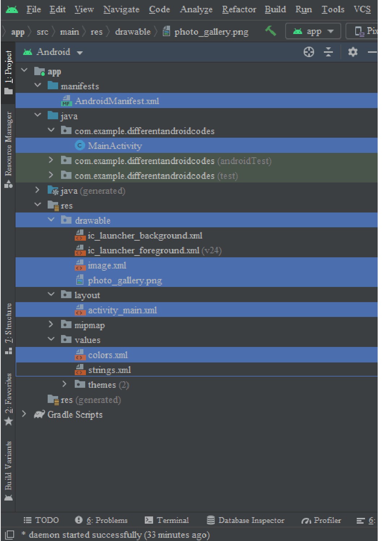Screen dimensions: 382x541
Task: Click the Select Opened File crosshair icon
Action: [309, 52]
